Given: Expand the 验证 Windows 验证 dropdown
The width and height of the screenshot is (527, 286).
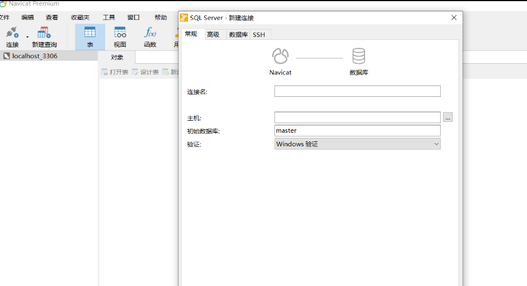Looking at the screenshot, I should pyautogui.click(x=357, y=144).
